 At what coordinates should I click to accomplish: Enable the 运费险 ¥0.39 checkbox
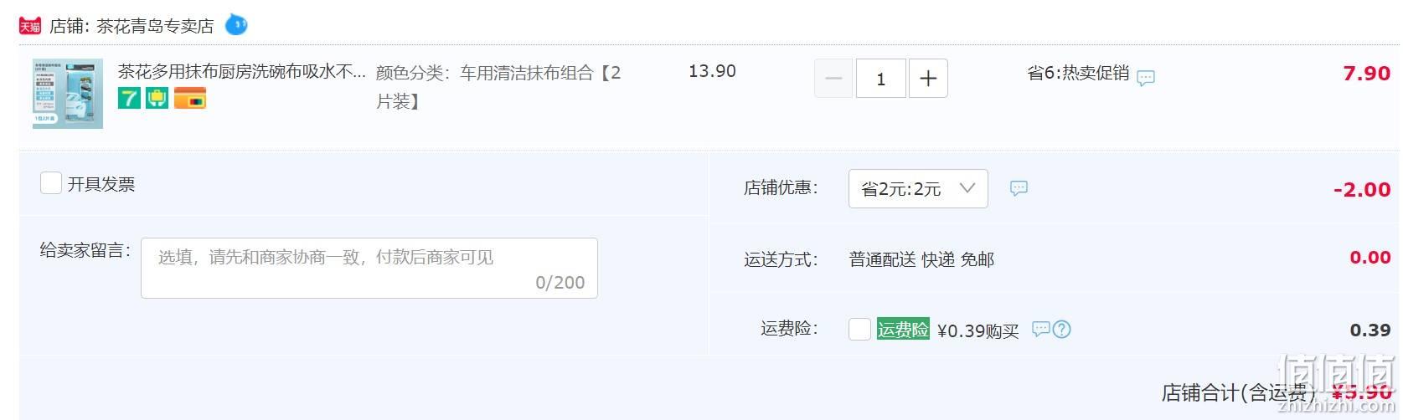pyautogui.click(x=860, y=330)
